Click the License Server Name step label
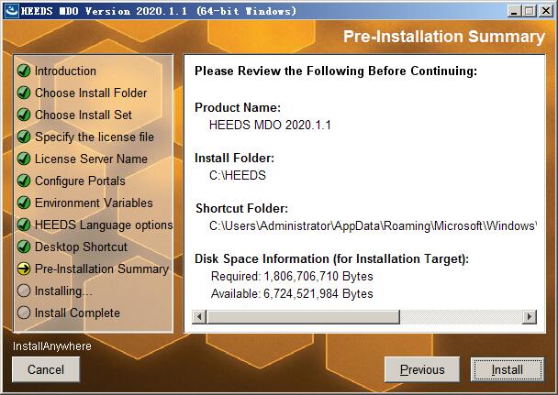This screenshot has width=558, height=395. tap(91, 159)
